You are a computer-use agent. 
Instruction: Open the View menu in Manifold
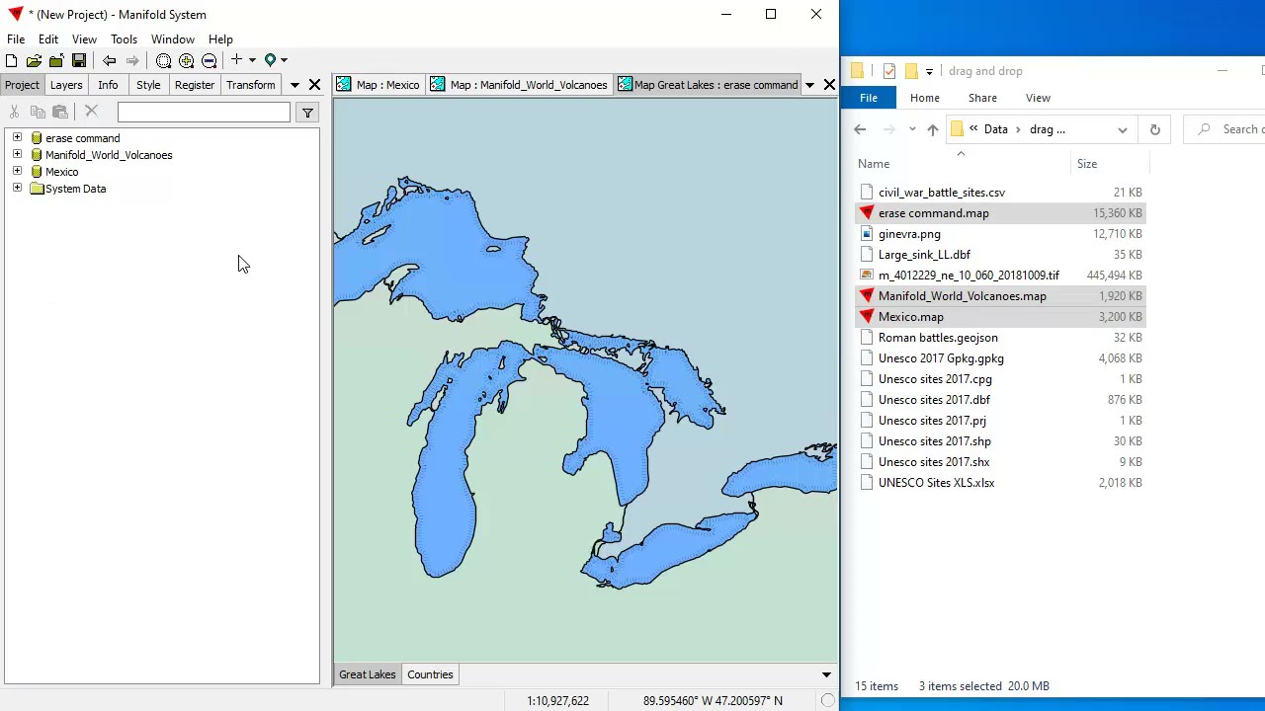click(x=84, y=39)
